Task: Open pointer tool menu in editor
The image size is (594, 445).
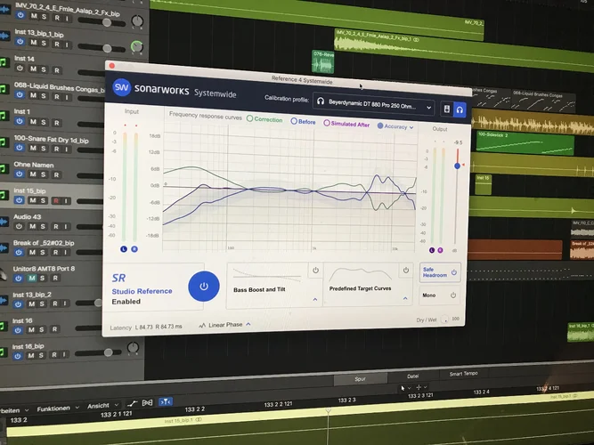Action: pyautogui.click(x=405, y=388)
